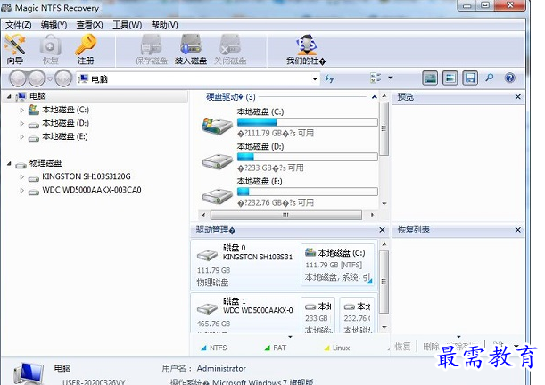Screen dimensions: 545x385
Task: Toggle the drive manager panel icon
Action: (x=450, y=78)
